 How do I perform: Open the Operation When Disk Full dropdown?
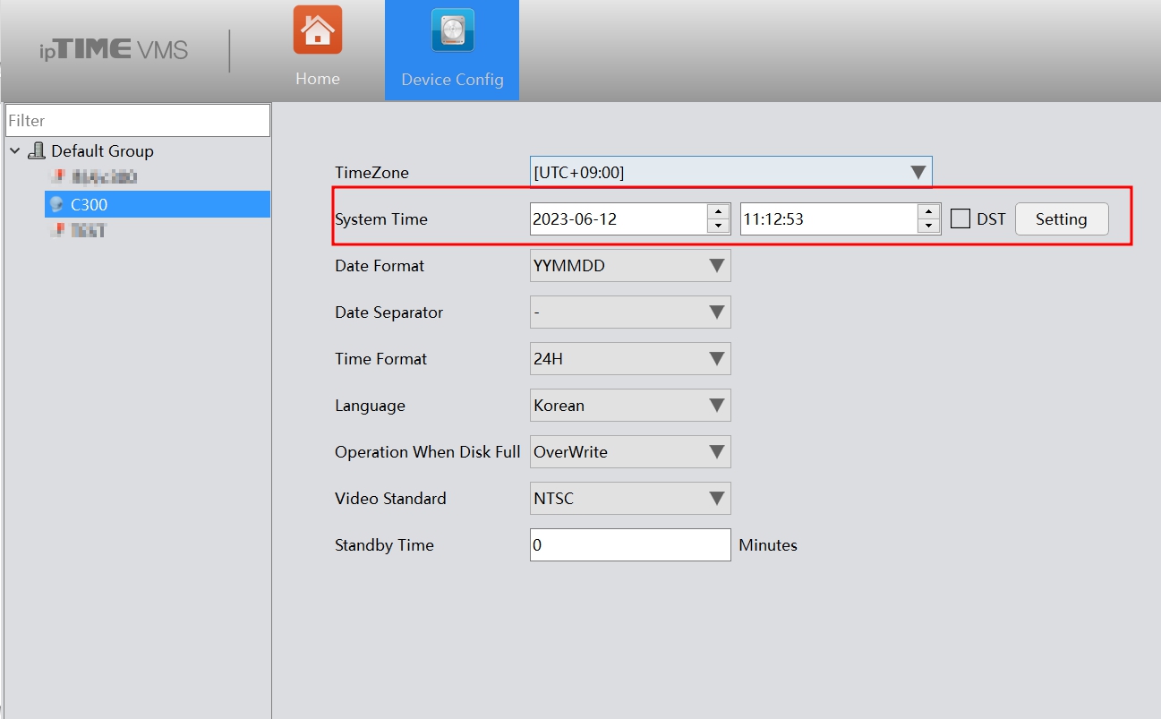click(x=630, y=452)
